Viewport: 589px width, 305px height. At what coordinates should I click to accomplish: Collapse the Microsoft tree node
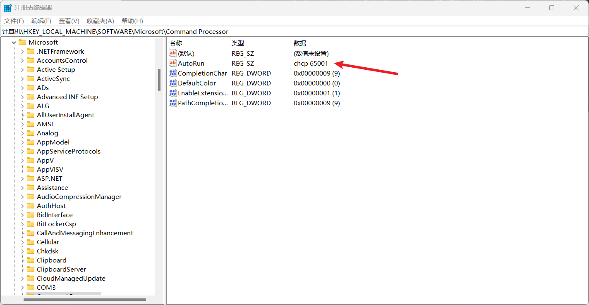[14, 43]
